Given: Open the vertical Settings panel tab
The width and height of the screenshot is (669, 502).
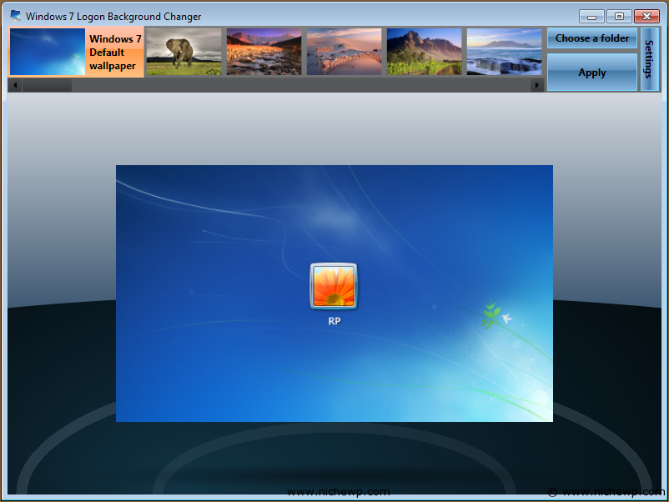Looking at the screenshot, I should (650, 59).
